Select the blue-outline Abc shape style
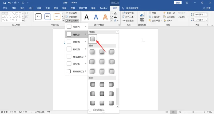Image resolution: width=214 pixels, height=114 pixels. coord(48,17)
